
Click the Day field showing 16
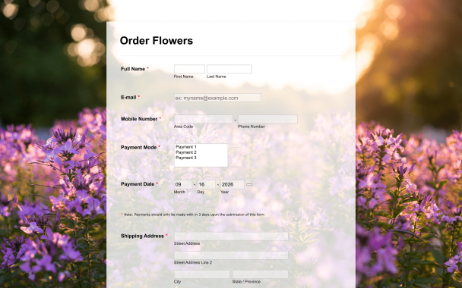(x=206, y=185)
